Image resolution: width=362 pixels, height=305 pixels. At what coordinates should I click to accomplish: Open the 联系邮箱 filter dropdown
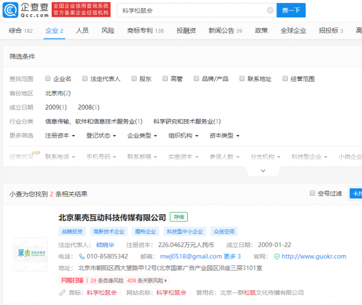click(143, 157)
